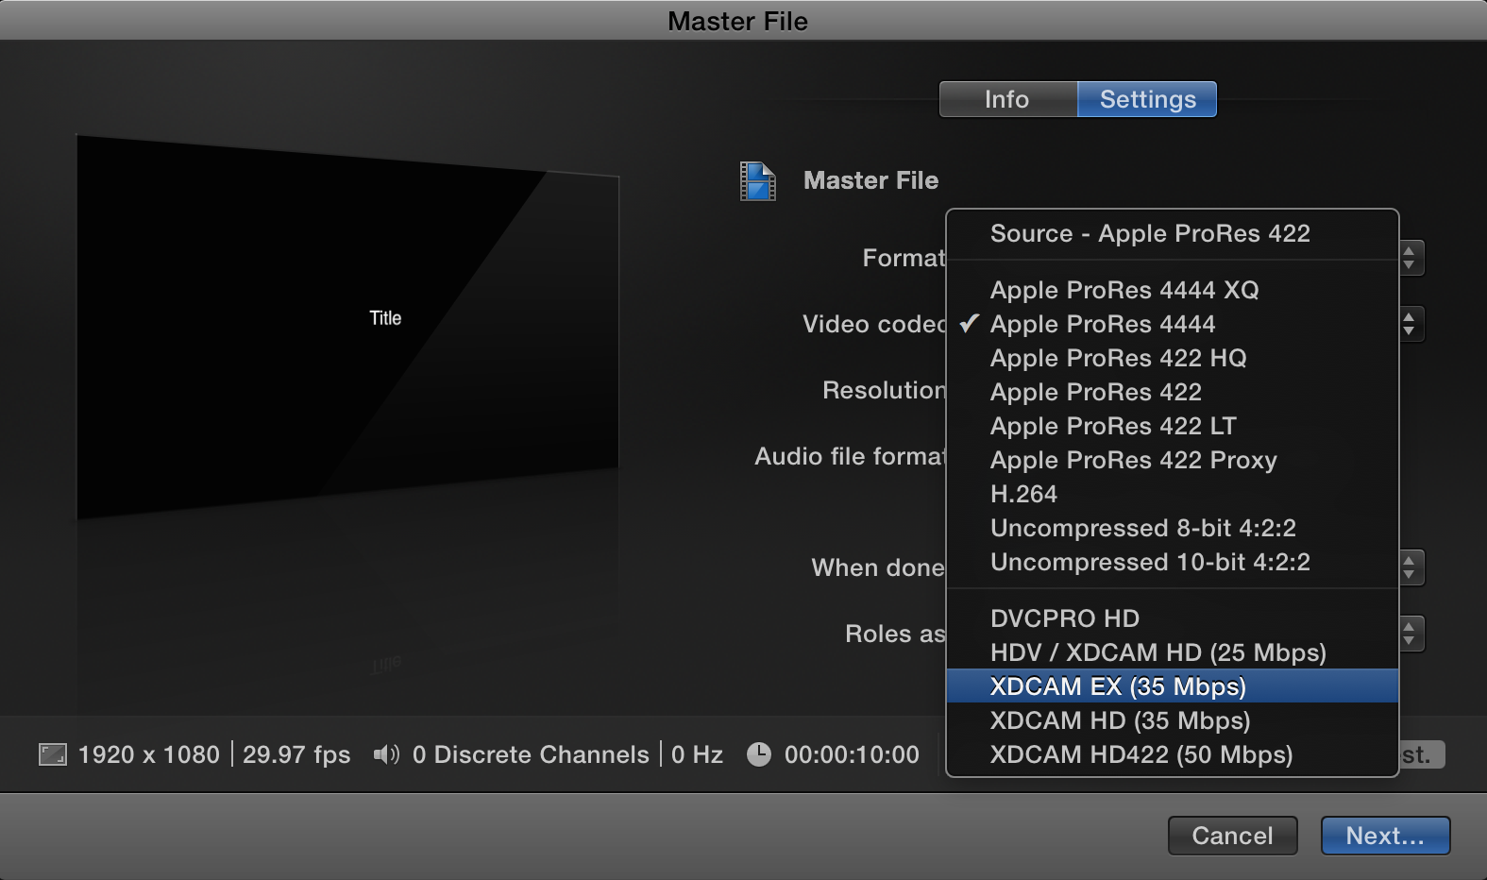The height and width of the screenshot is (880, 1487).
Task: Switch to the Settings tab
Action: click(x=1147, y=99)
